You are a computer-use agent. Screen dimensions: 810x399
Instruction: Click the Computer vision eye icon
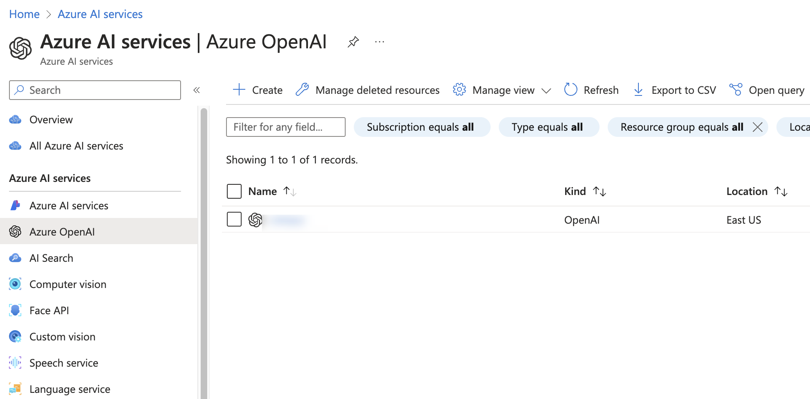click(x=15, y=284)
